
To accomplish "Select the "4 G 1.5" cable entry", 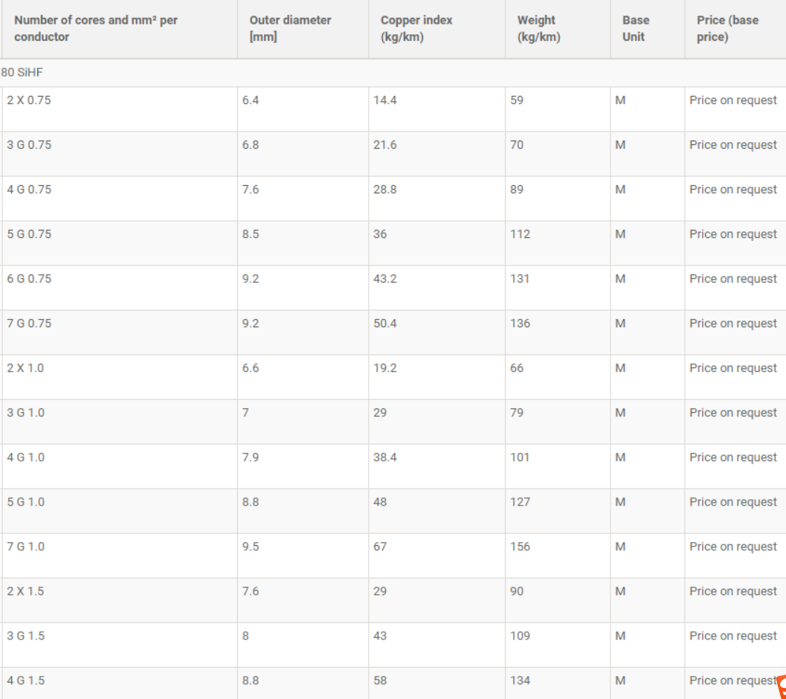I will click(x=26, y=680).
